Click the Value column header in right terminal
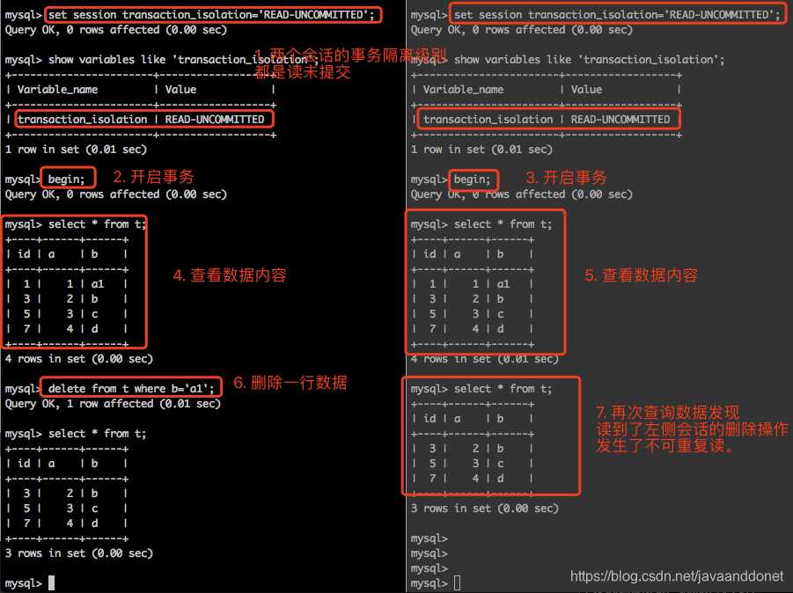Viewport: 793px width, 593px height. pos(586,90)
